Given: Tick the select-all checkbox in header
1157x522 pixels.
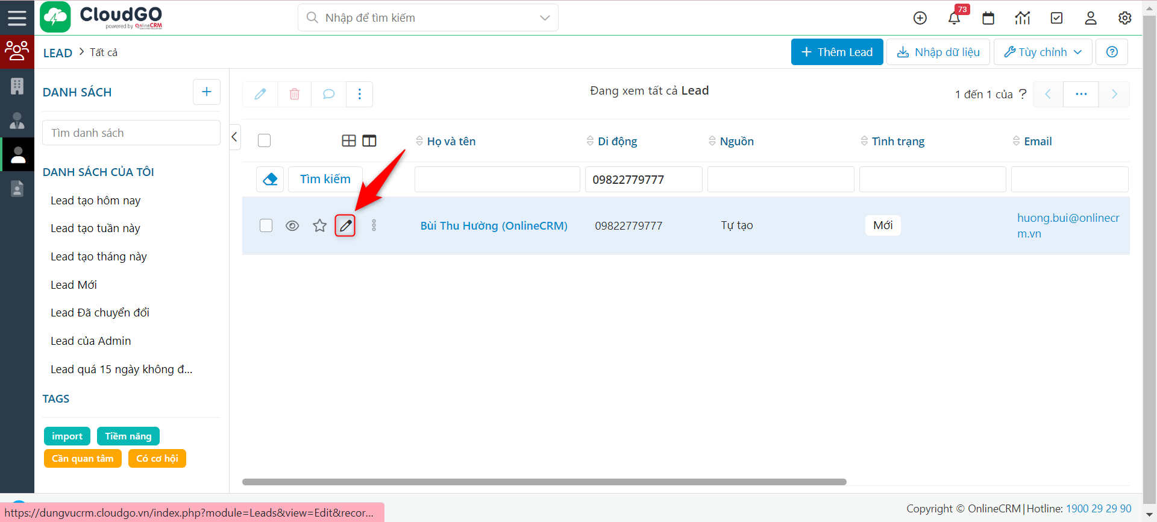Looking at the screenshot, I should click(x=264, y=140).
